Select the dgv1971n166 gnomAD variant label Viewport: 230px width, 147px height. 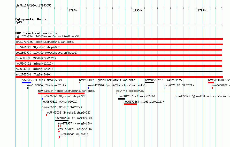(45, 42)
